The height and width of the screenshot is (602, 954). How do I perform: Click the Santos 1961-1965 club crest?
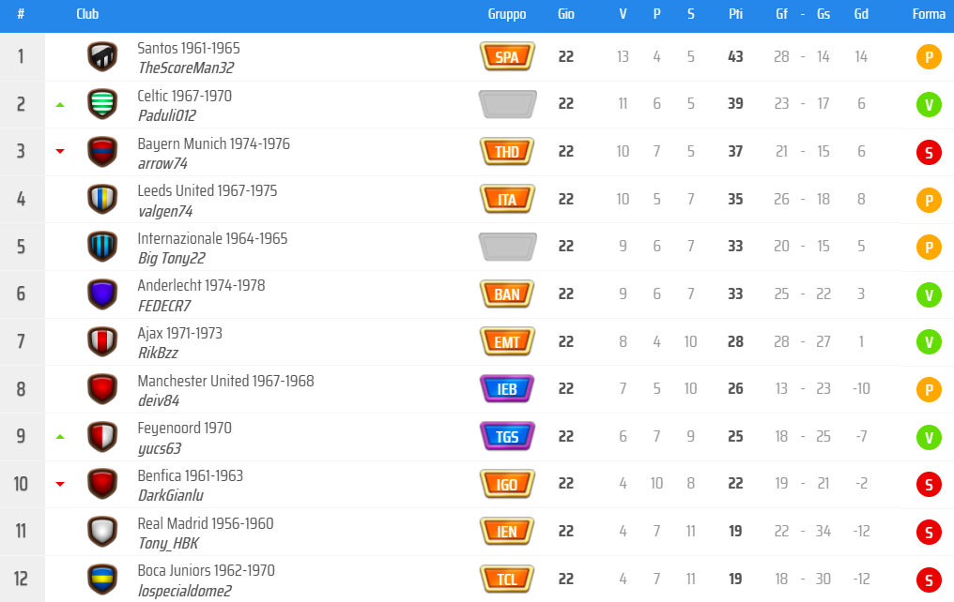(102, 56)
